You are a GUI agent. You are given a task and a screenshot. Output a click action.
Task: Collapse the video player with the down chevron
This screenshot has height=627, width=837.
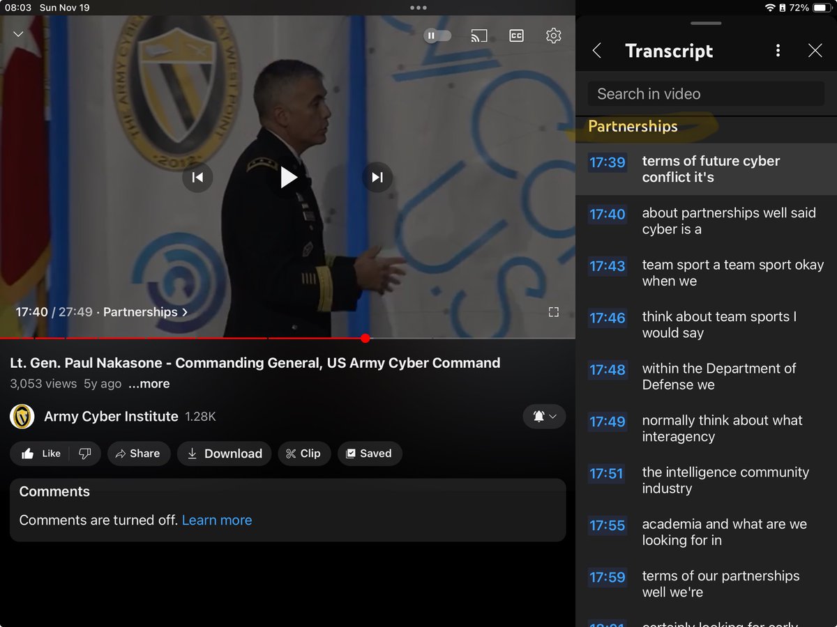18,35
